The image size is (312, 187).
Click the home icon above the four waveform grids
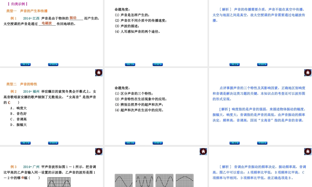pos(203,152)
